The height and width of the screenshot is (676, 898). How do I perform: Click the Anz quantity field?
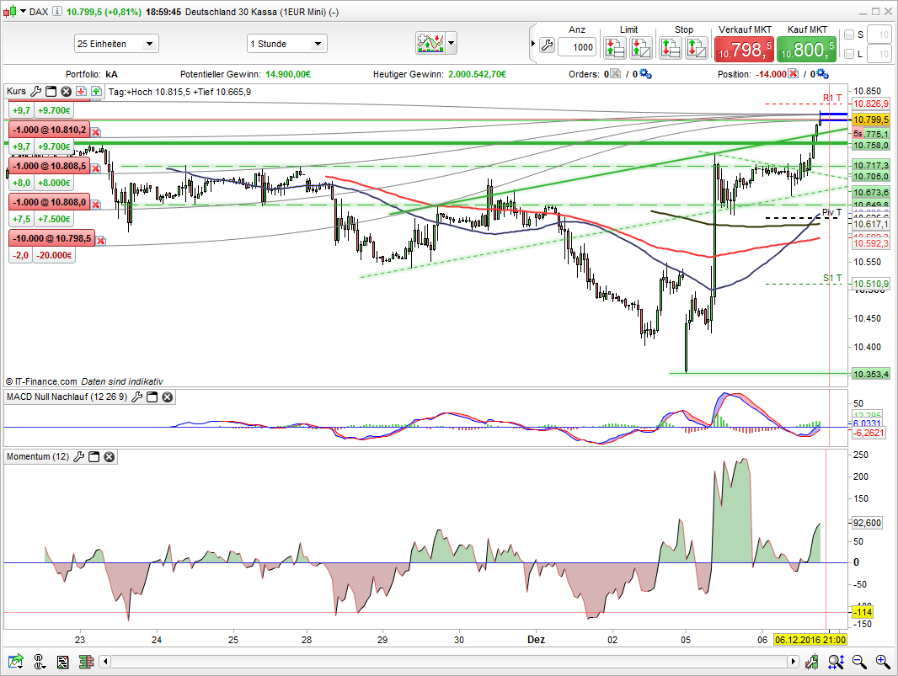click(577, 47)
